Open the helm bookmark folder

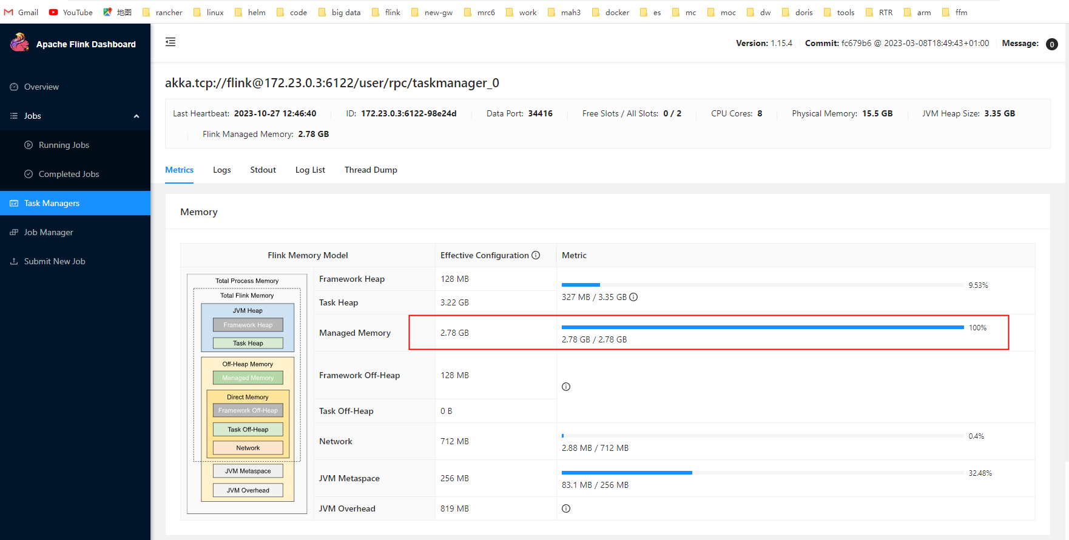pos(250,12)
